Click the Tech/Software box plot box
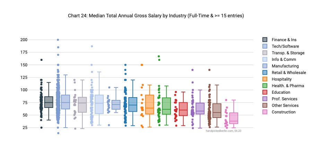Screen dimensions: 312x166 [x=66, y=102]
